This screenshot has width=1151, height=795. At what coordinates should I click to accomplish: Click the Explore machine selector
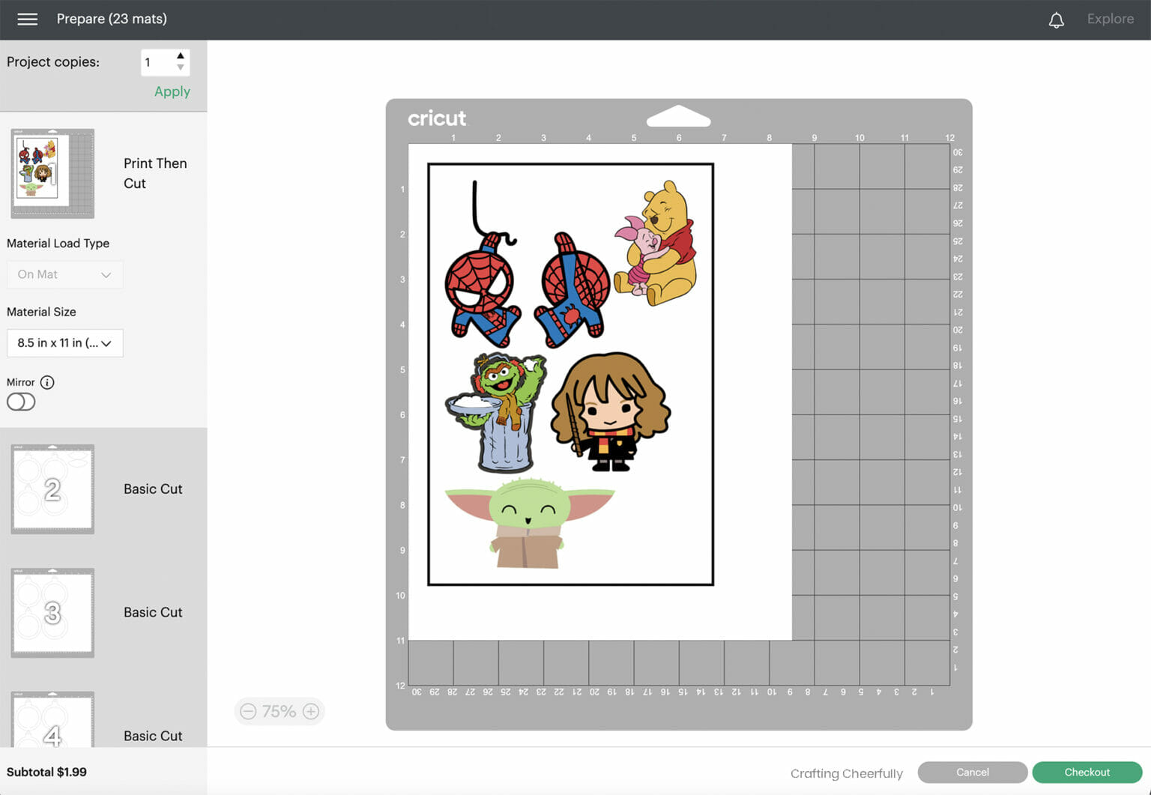[1110, 19]
